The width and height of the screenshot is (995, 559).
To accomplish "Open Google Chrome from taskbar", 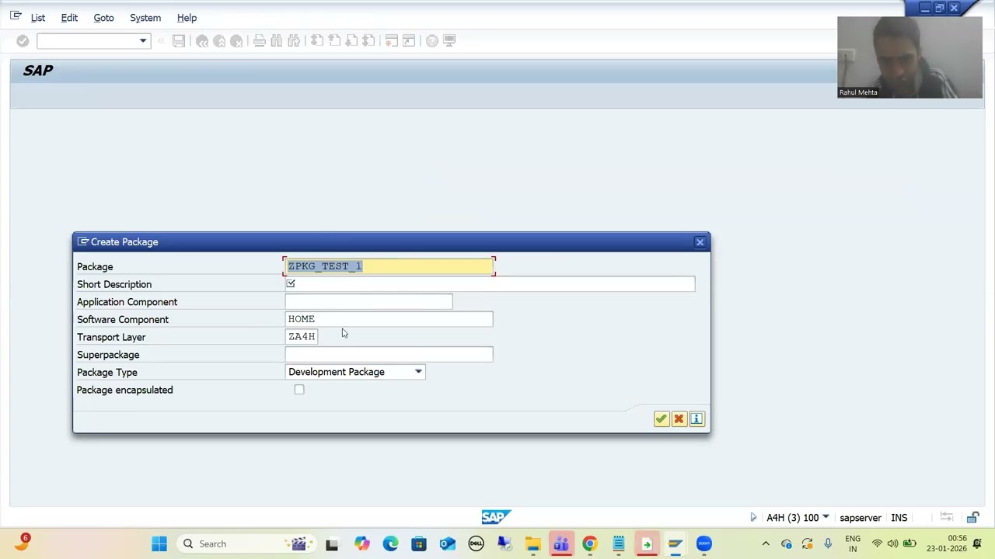I will [589, 543].
